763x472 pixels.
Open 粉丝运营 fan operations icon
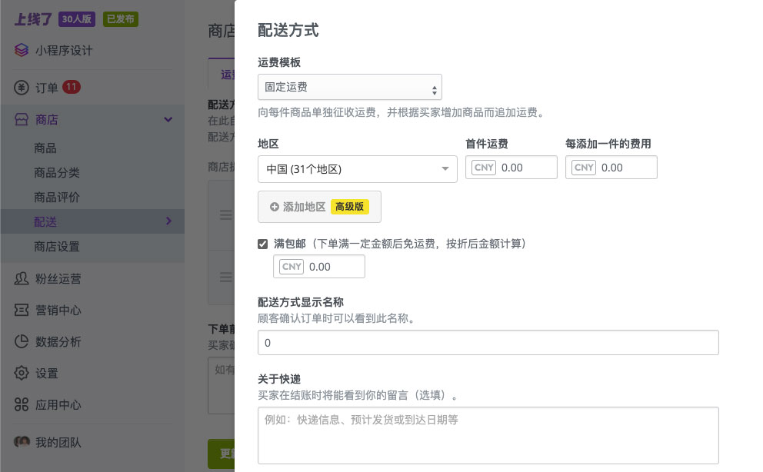[x=21, y=278]
